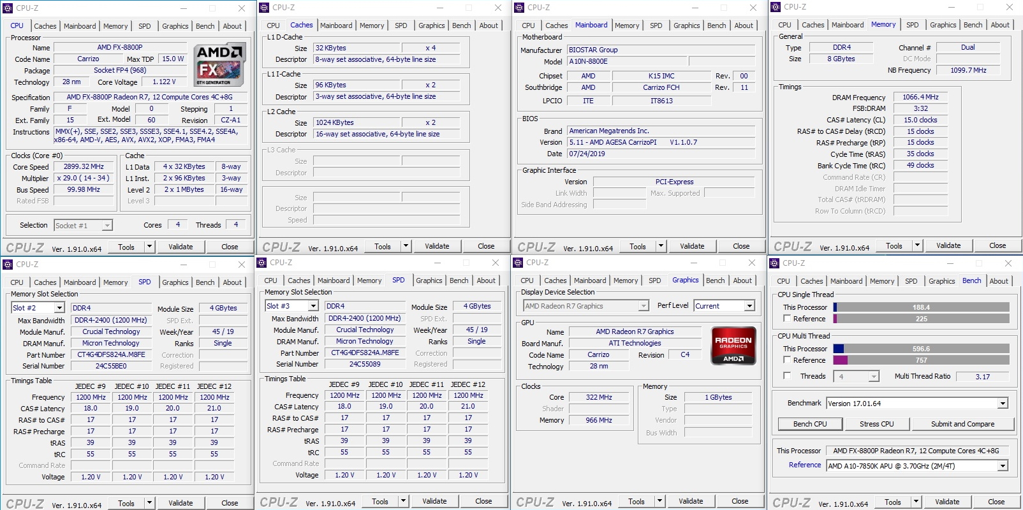Click CPU-Z title icon of the Slot #2 SPD window
Screen dimensions: 1023x510
point(8,265)
